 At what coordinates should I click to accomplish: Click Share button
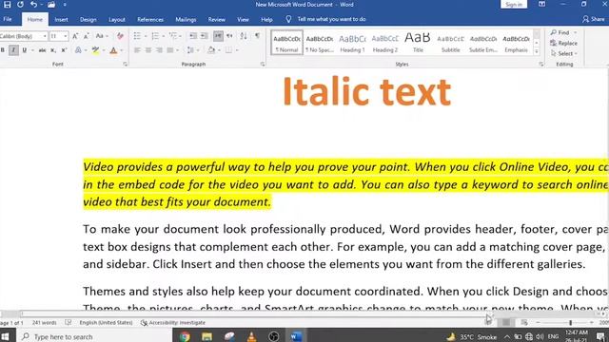[594, 19]
